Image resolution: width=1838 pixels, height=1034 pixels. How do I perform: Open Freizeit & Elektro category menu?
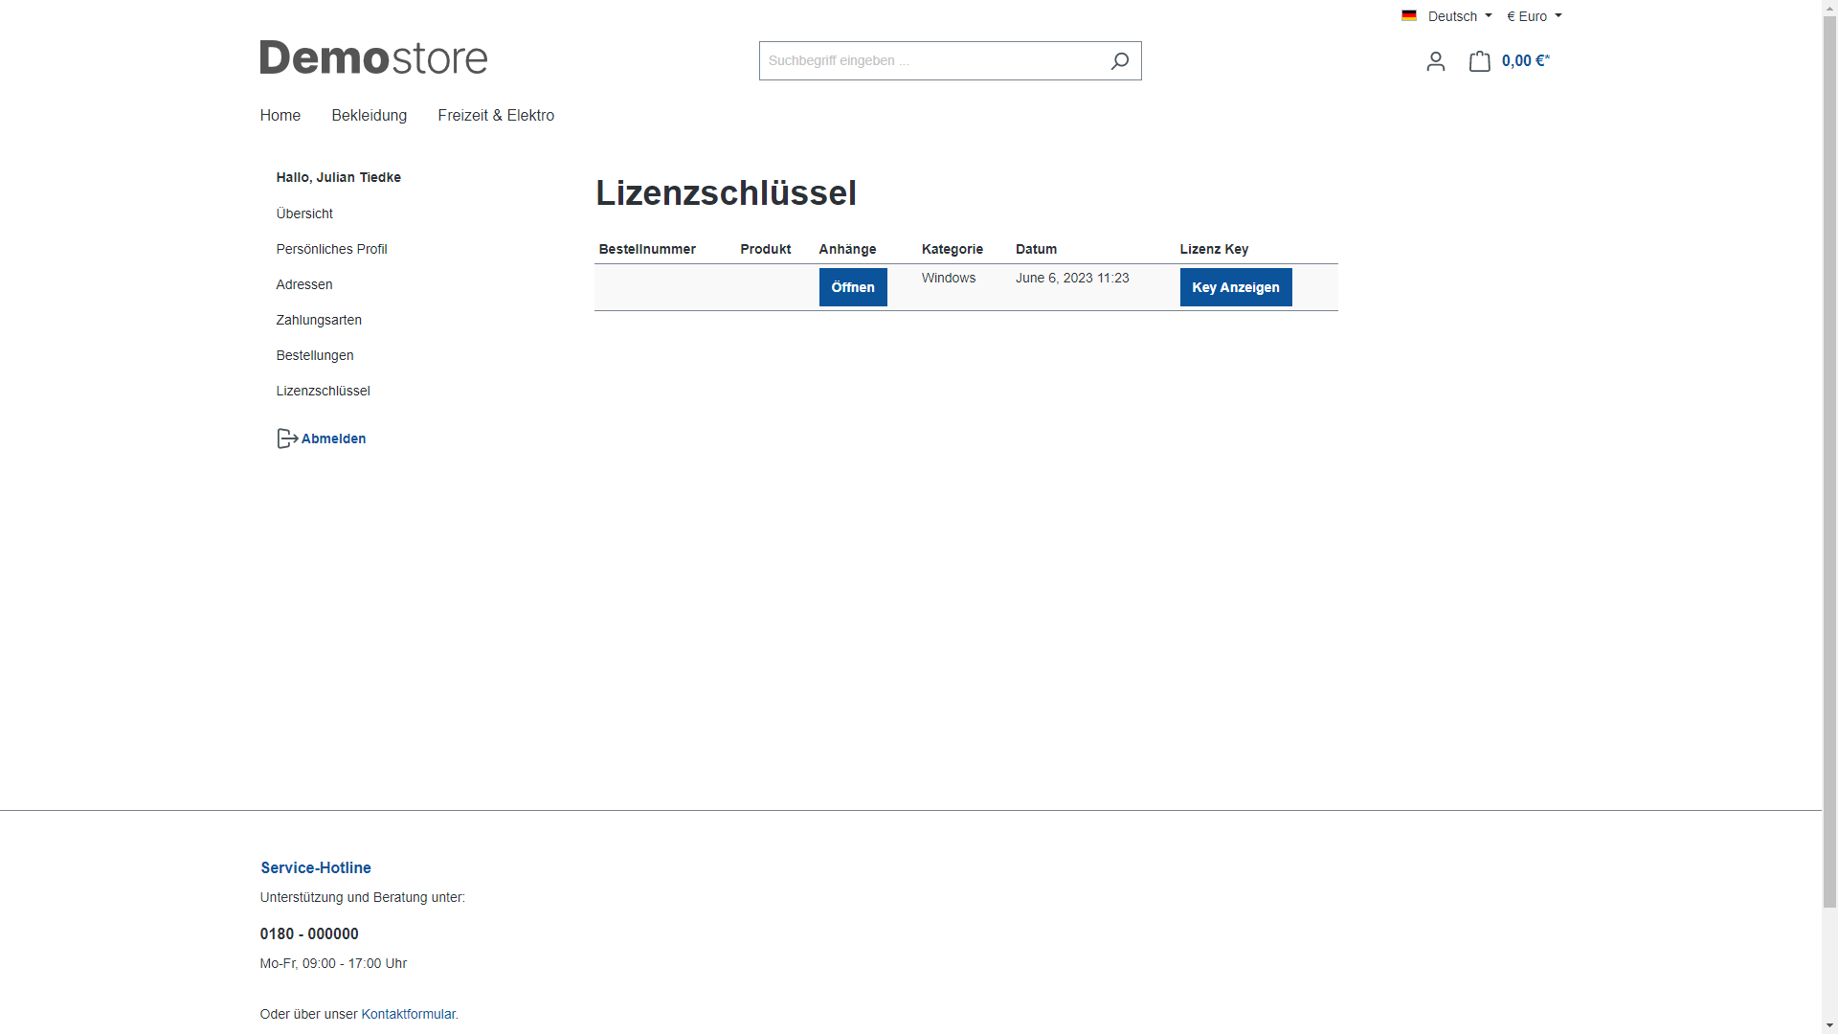pos(496,116)
